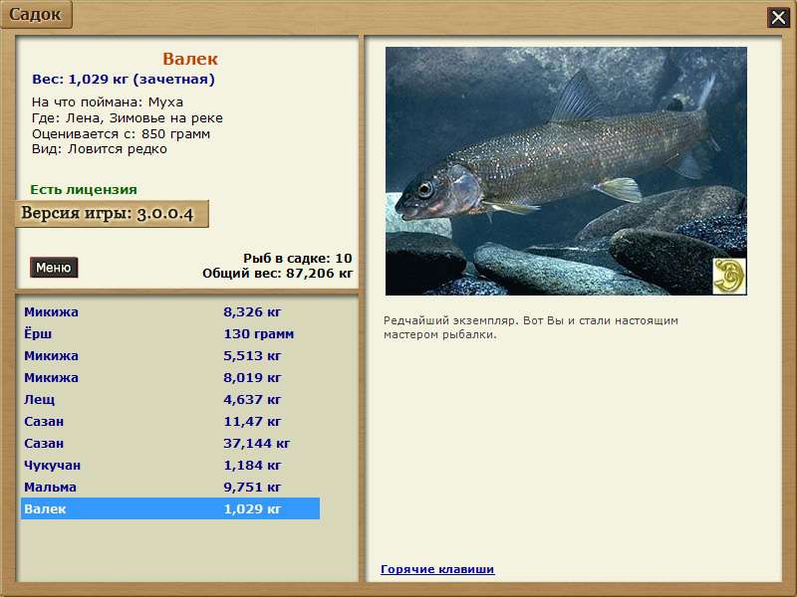
Task: Select Лещ in the fish list
Action: [x=169, y=400]
